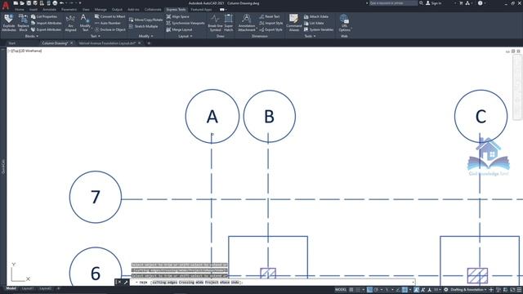Expand the Blocks panel dropdown
Image resolution: width=523 pixels, height=294 pixels.
(32, 36)
